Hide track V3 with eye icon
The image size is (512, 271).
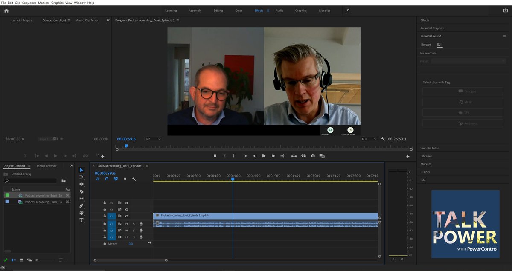tap(127, 203)
